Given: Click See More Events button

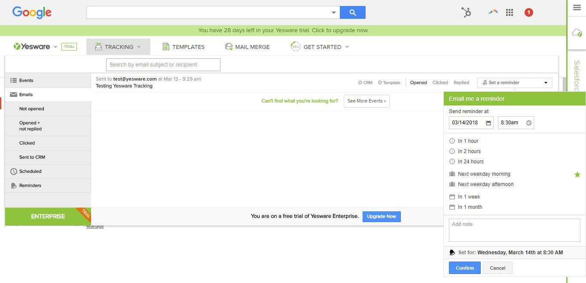Looking at the screenshot, I should 366,101.
